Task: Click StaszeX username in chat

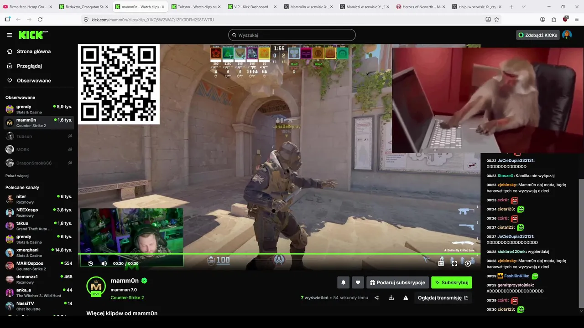Action: click(x=506, y=176)
